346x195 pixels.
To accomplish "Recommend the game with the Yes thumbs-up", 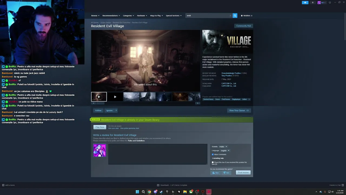I will (x=215, y=173).
